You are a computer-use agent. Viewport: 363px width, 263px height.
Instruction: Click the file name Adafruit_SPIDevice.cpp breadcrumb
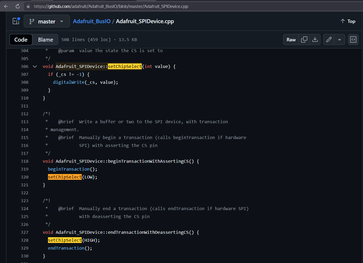pos(145,21)
